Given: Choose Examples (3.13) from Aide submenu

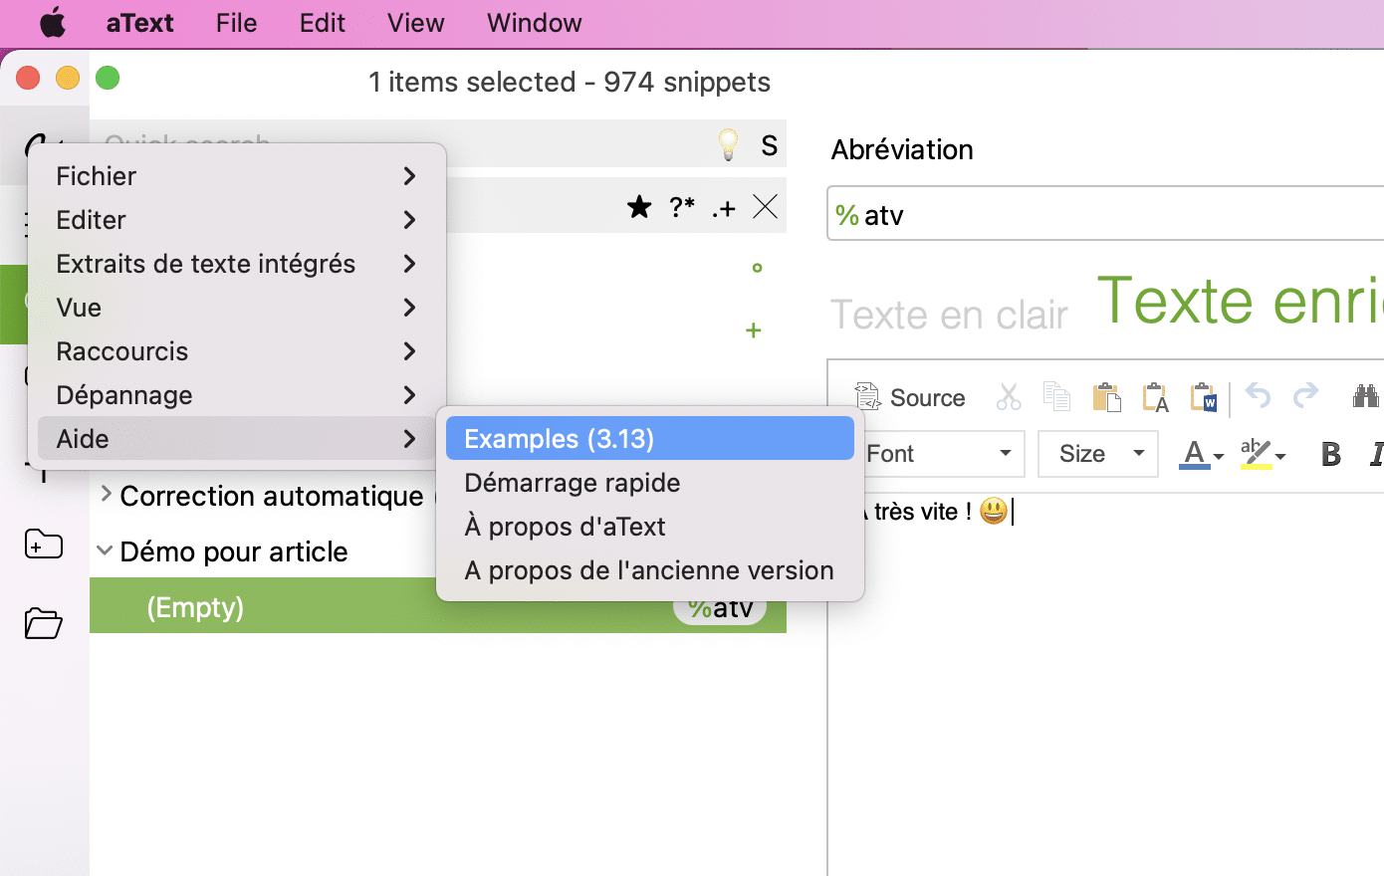Looking at the screenshot, I should [x=650, y=439].
